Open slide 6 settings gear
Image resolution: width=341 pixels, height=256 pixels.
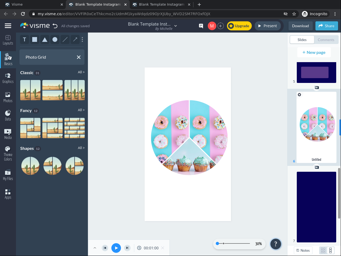[299, 95]
